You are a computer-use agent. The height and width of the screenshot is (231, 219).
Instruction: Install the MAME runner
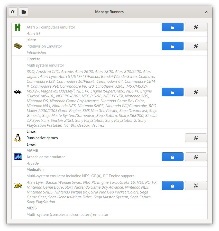[172, 157]
